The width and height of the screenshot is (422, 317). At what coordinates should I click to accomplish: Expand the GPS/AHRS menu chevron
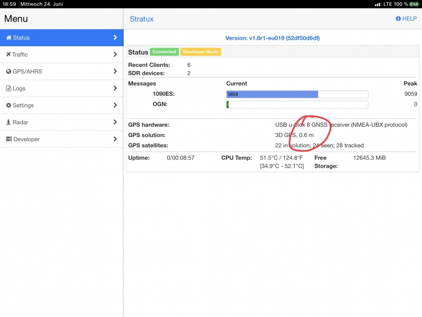(115, 72)
